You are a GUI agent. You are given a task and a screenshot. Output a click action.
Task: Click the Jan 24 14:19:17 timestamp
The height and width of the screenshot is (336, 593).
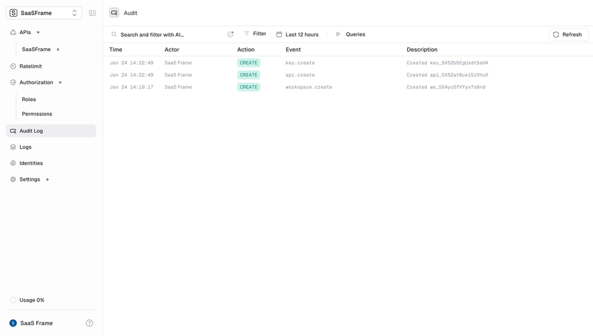pos(131,87)
